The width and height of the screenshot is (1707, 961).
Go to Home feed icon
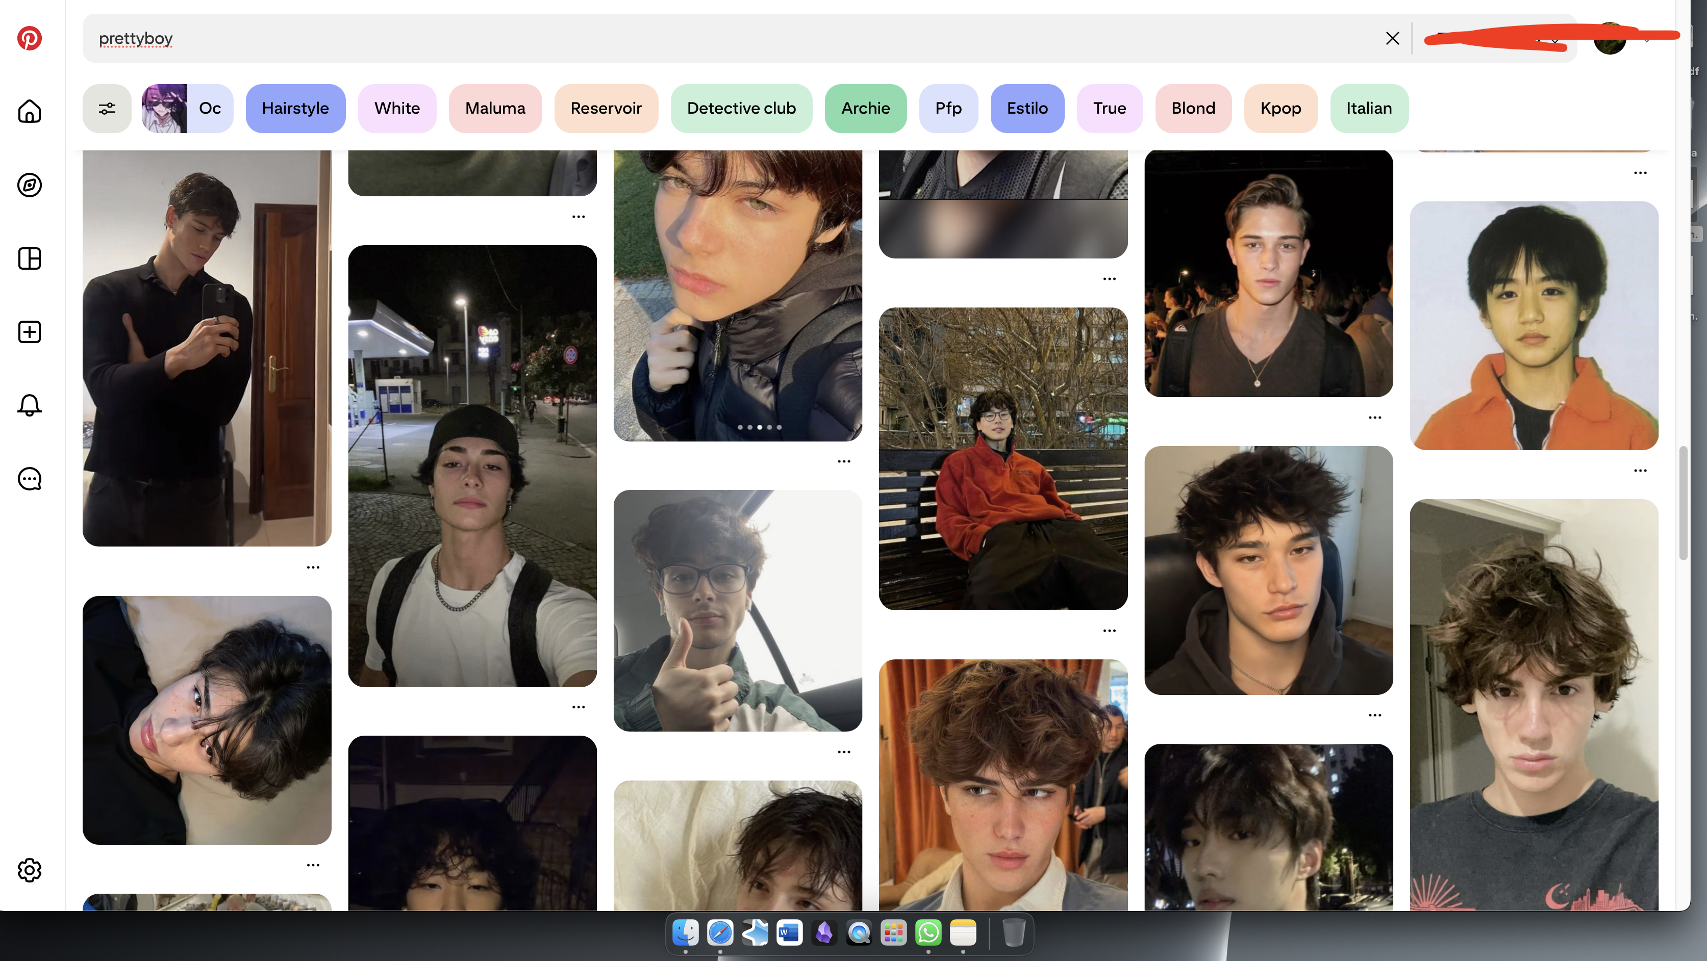coord(29,111)
